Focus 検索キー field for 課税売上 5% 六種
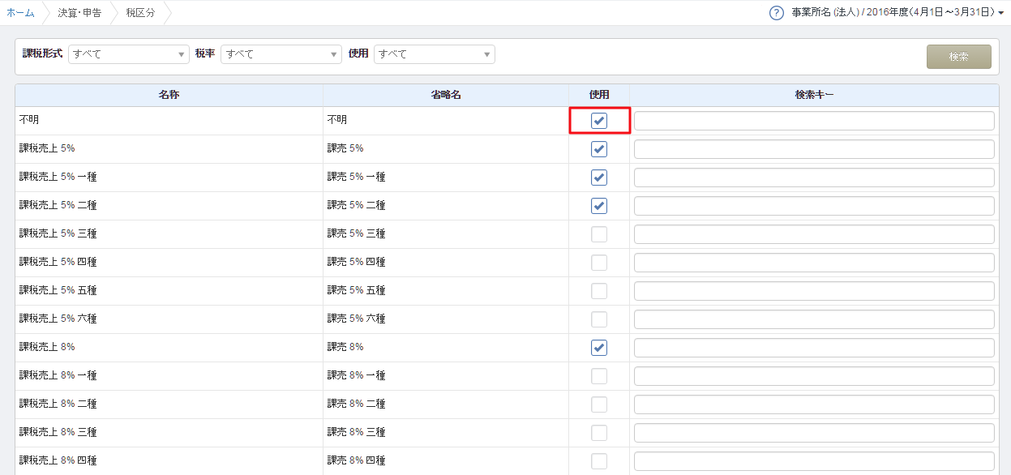Image resolution: width=1011 pixels, height=475 pixels. click(x=814, y=319)
